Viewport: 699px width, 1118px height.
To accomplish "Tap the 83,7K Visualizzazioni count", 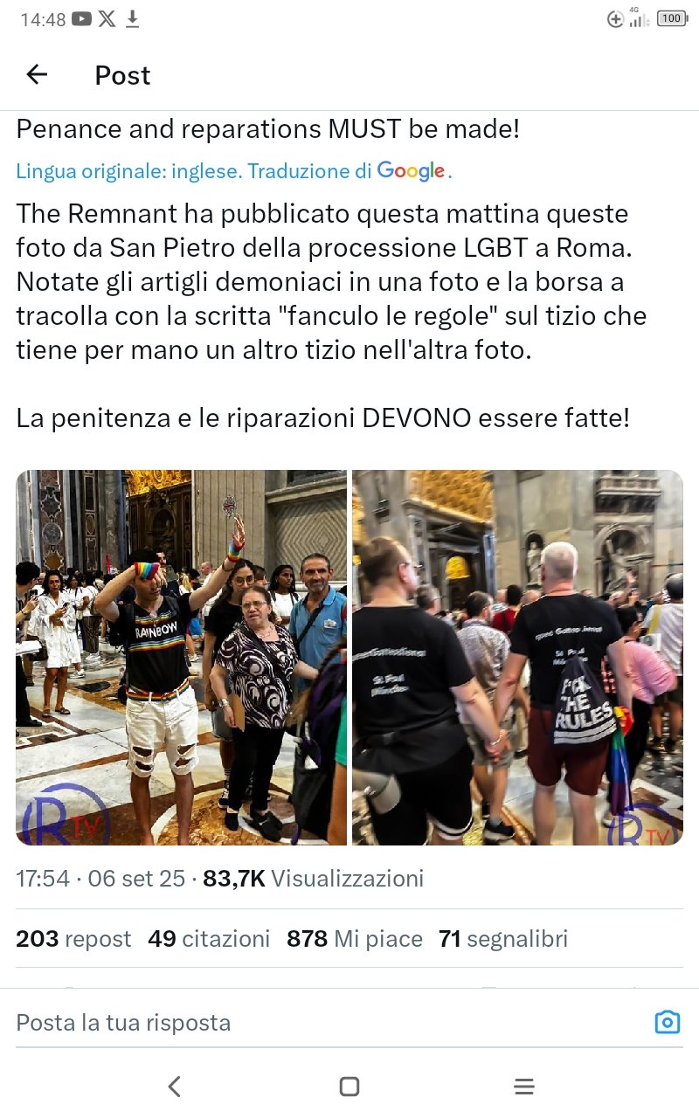I will point(313,878).
